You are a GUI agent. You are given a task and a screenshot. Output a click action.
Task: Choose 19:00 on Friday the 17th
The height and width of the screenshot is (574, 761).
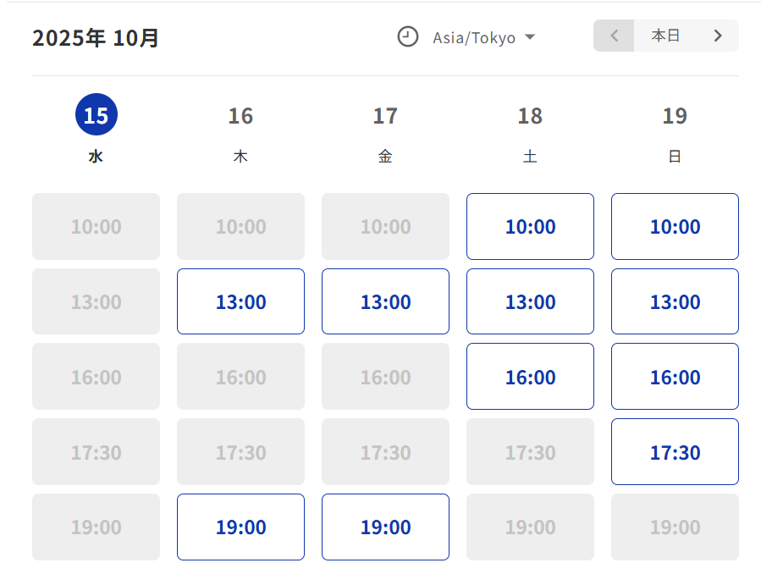point(385,527)
